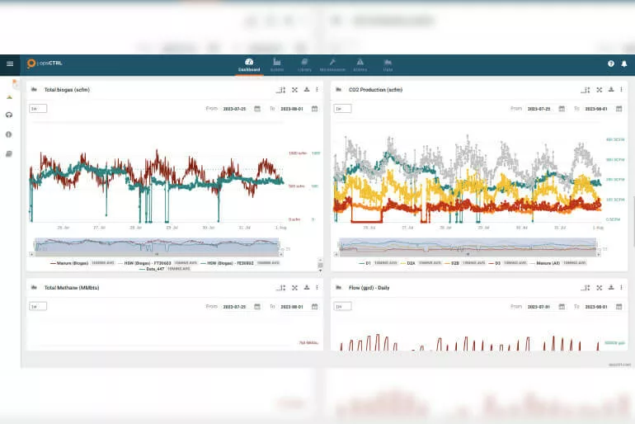Open the To calendar in Total Methane

pyautogui.click(x=315, y=307)
